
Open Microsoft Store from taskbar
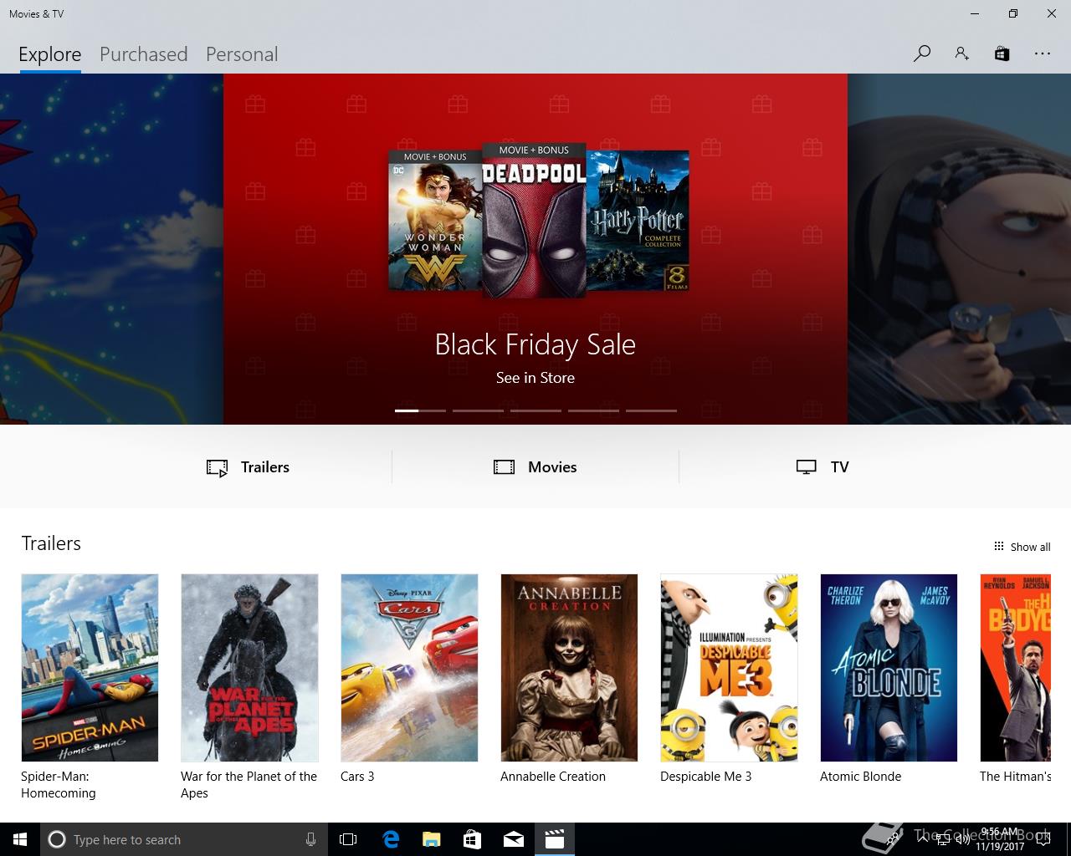point(472,839)
